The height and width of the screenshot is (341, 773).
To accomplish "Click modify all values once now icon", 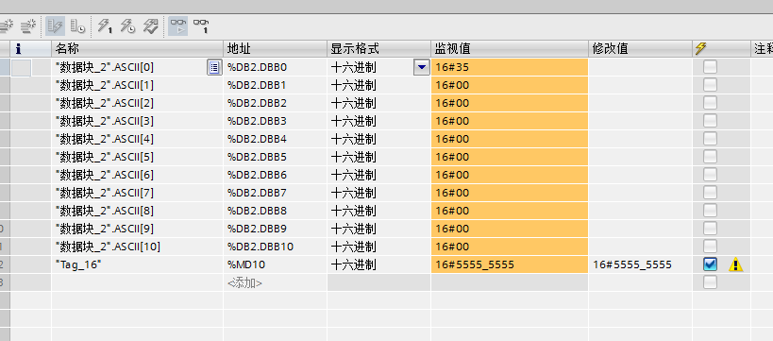I will (105, 26).
